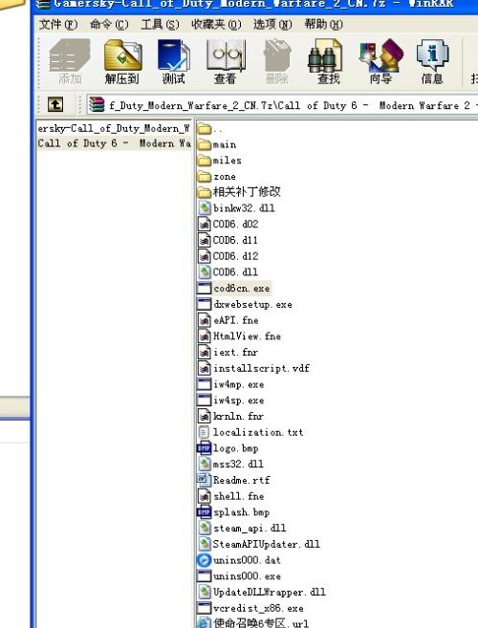Select Readme.rtf file icon
Image resolution: width=478 pixels, height=628 pixels.
click(x=204, y=480)
